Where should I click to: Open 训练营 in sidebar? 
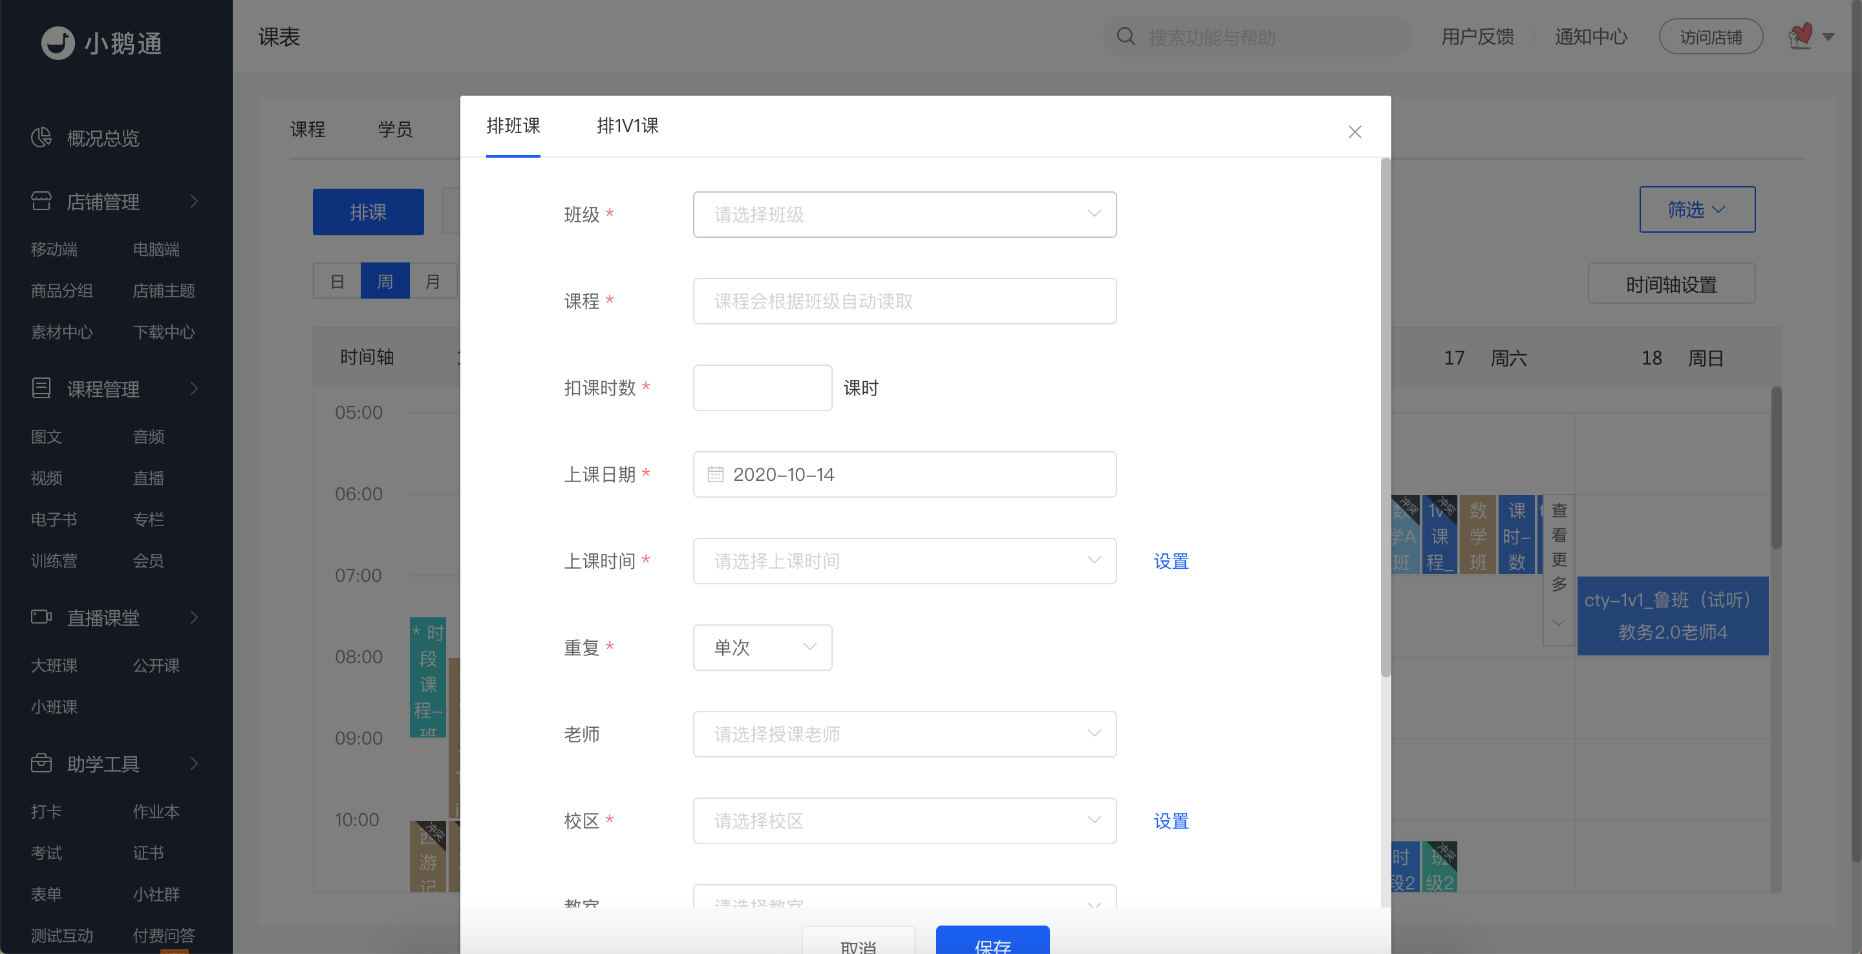54,561
